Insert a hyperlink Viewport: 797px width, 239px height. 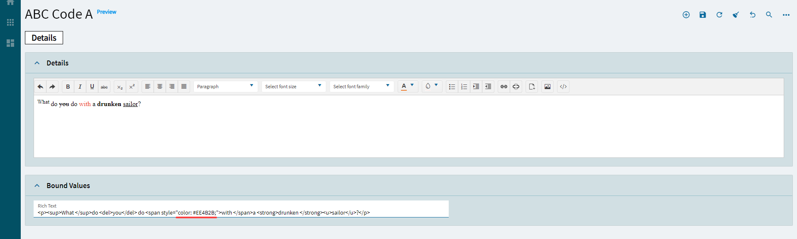504,87
